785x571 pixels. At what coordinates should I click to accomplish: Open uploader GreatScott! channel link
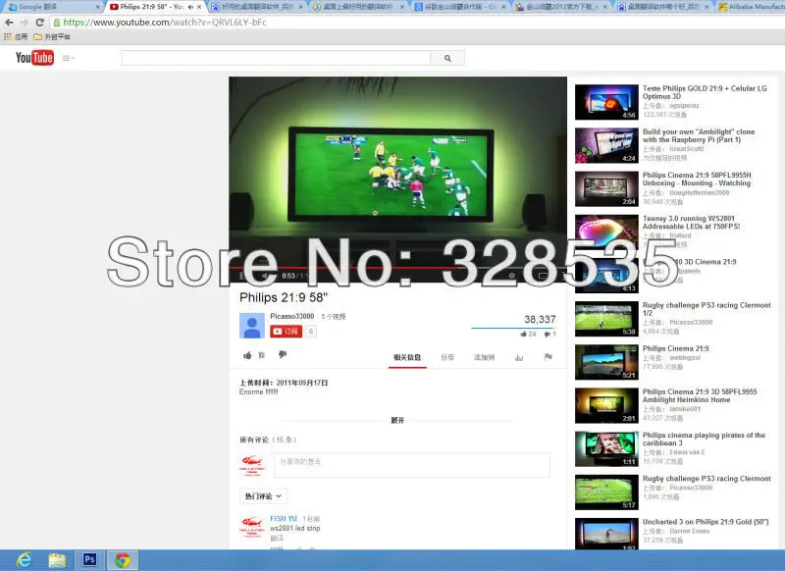686,149
